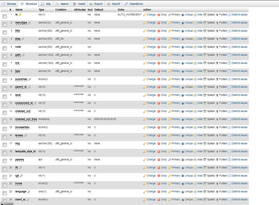
Task: Open the Import tab
Action: coord(113,4)
